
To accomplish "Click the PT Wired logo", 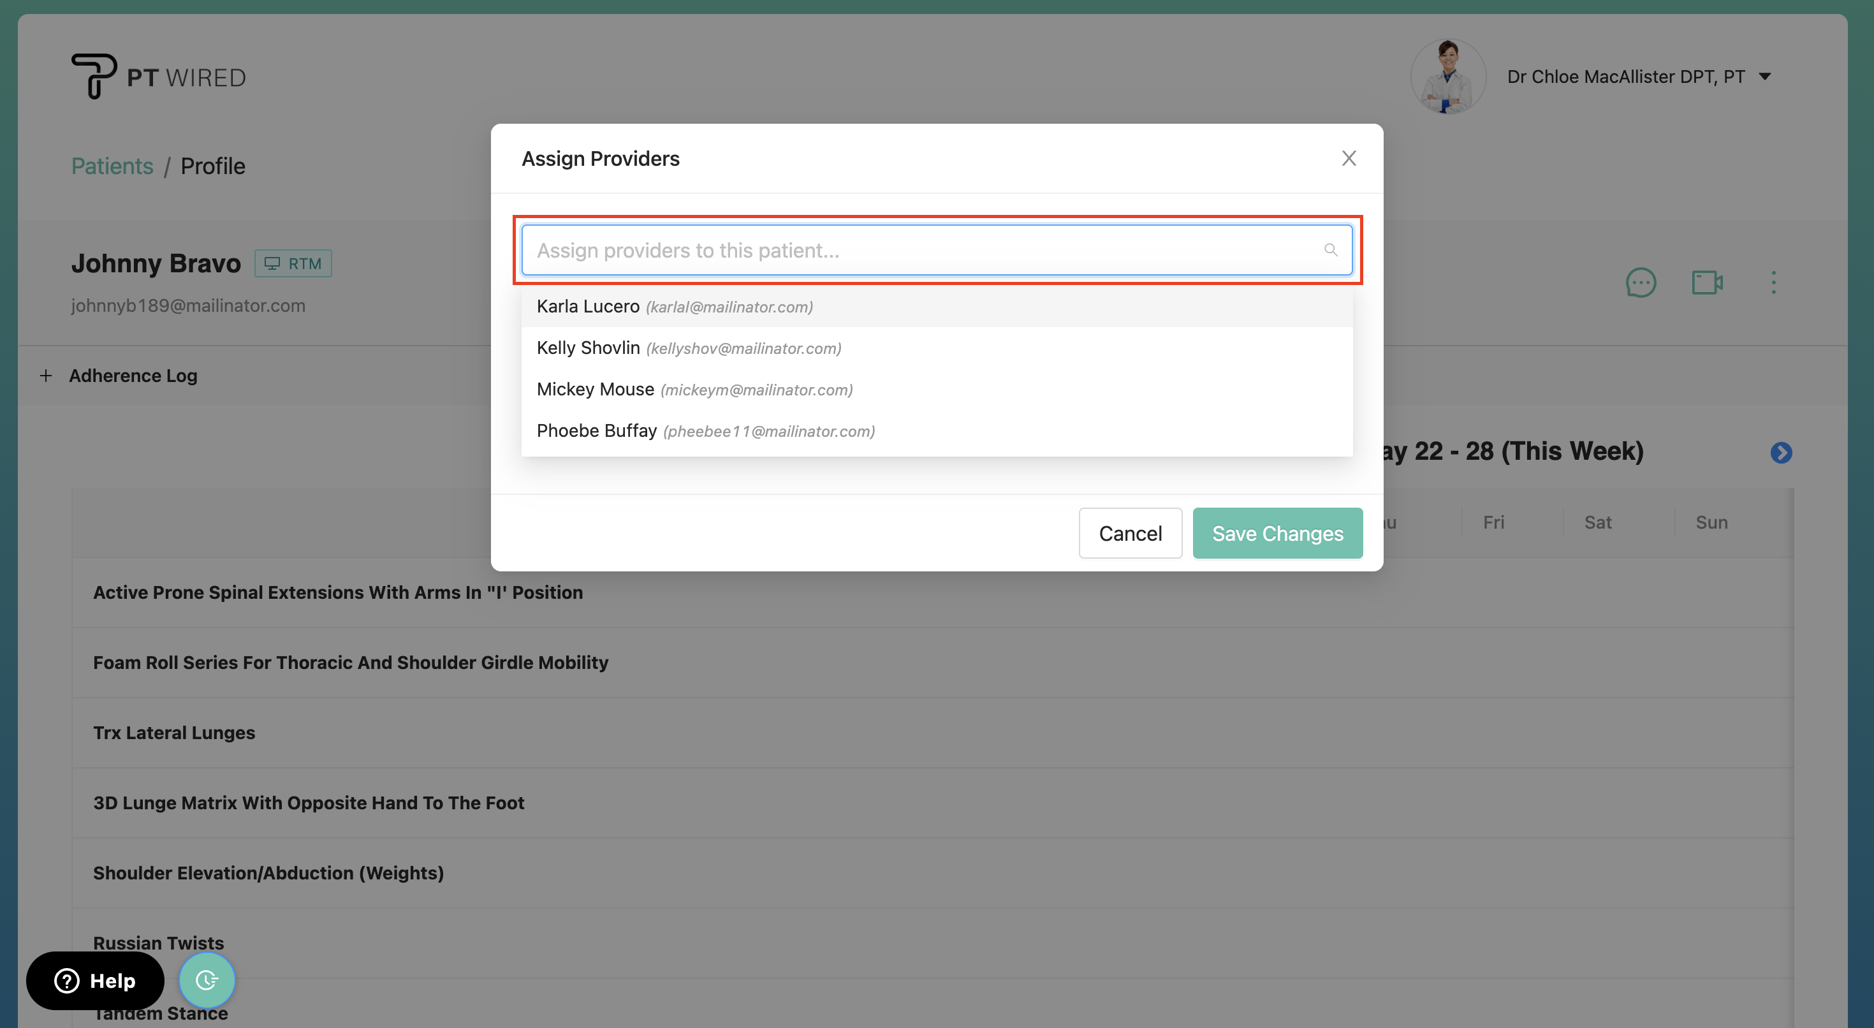I will click(159, 77).
